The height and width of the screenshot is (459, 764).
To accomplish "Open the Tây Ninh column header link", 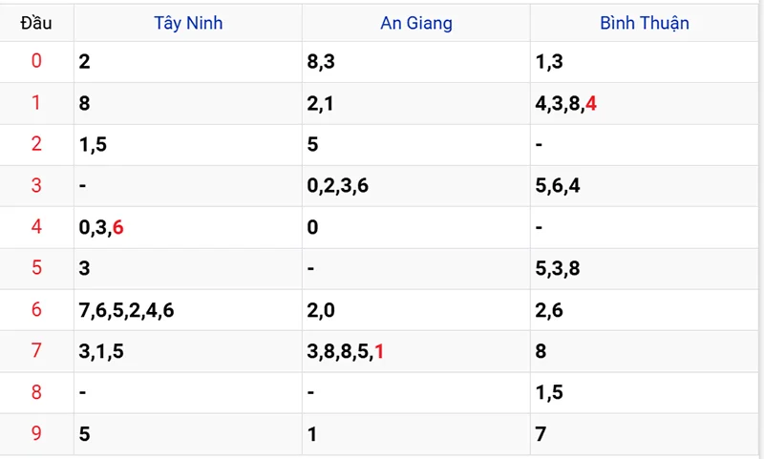I will tap(188, 23).
